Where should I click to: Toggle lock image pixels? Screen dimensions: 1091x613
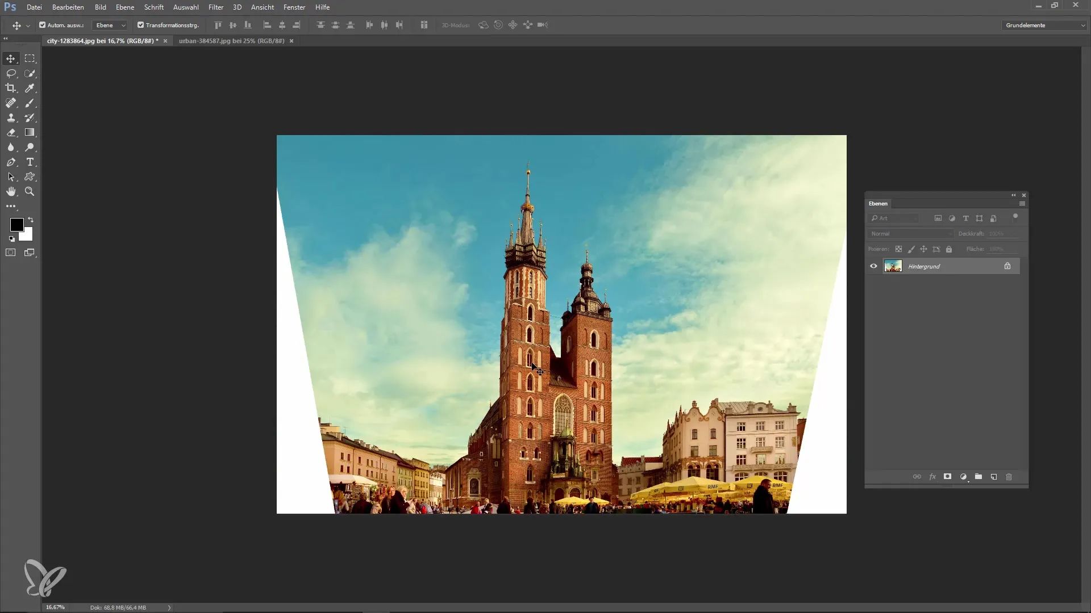point(911,249)
